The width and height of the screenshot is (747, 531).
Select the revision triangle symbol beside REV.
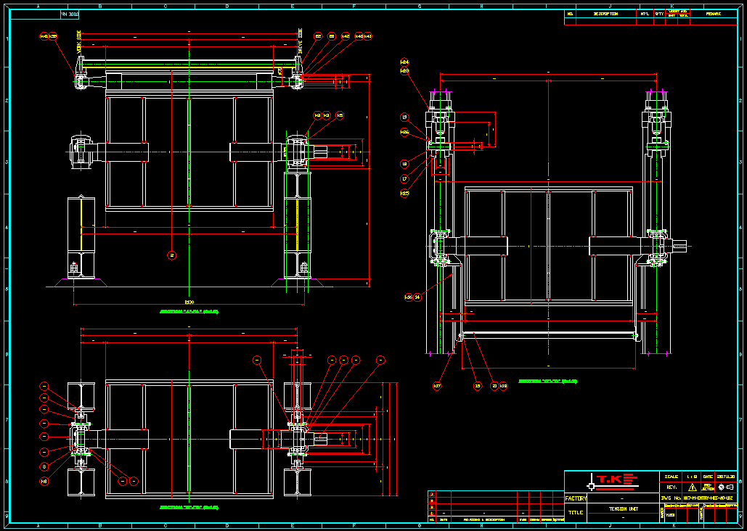pyautogui.click(x=692, y=487)
